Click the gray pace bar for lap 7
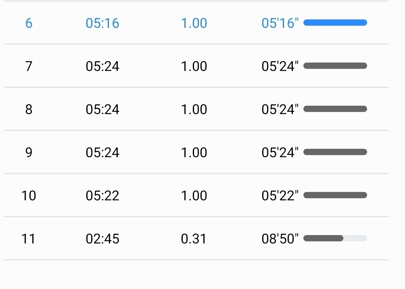The image size is (405, 289). (335, 66)
